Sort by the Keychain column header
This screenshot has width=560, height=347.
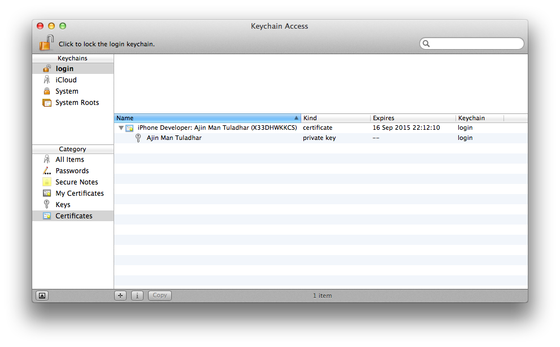click(x=480, y=118)
